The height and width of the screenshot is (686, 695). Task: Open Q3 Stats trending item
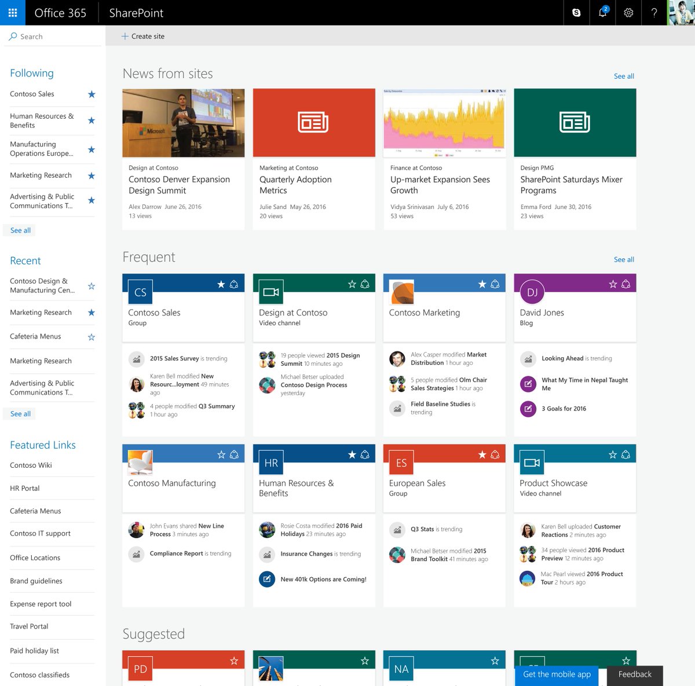tap(436, 530)
